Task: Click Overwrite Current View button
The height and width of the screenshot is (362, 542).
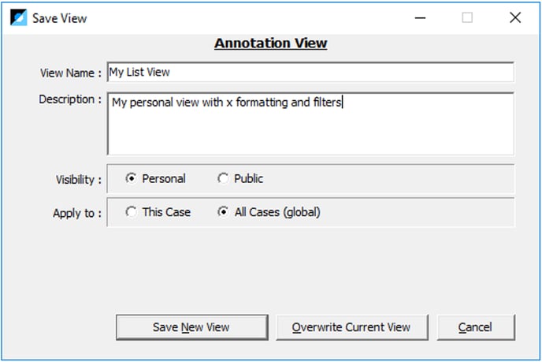Action: [x=352, y=327]
